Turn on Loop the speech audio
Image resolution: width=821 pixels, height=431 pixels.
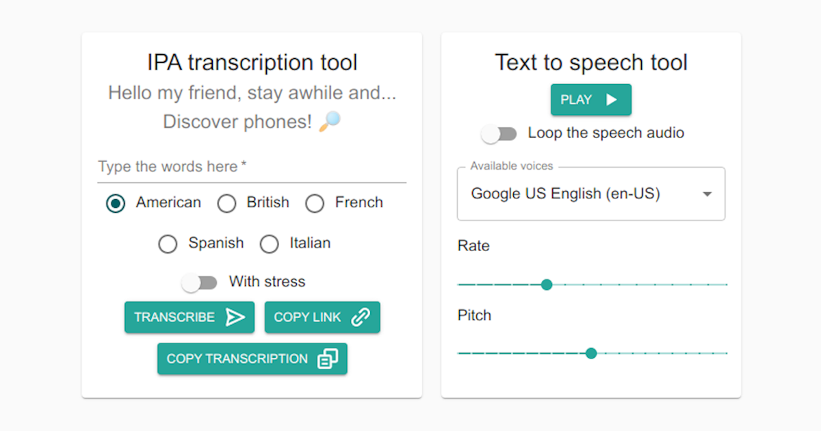499,133
